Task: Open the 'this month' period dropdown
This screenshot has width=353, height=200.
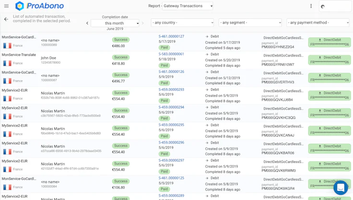Action: point(115,23)
